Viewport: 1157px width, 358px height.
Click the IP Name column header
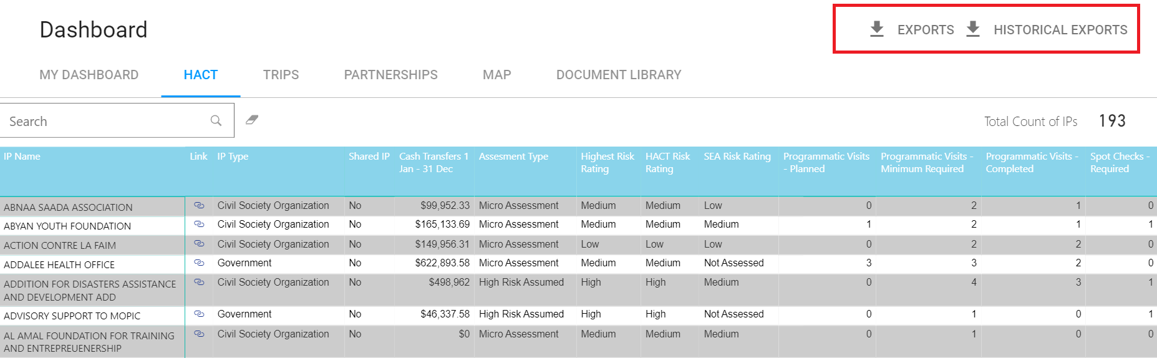22,157
